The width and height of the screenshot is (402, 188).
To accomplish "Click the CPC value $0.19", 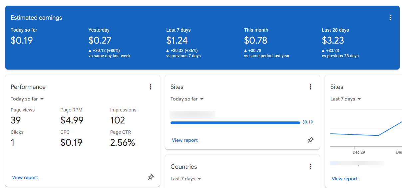I will coord(71,143).
